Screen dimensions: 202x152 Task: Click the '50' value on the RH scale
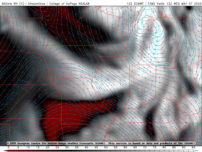pyautogui.click(x=106, y=147)
